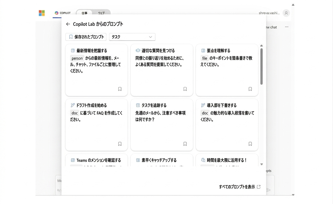Bookmark the 要点を理解する prompt
The height and width of the screenshot is (204, 333).
click(x=250, y=89)
